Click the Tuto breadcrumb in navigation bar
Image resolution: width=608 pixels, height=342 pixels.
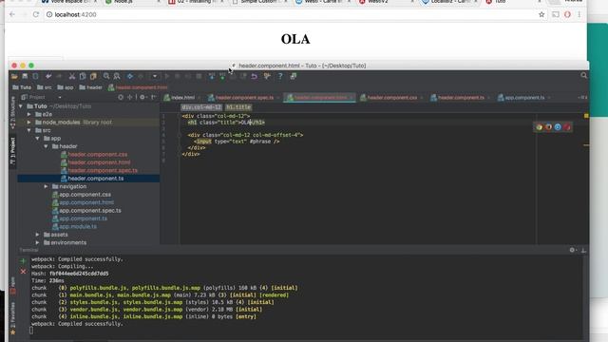coord(22,87)
